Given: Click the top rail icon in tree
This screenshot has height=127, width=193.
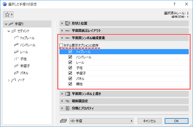Looking at the screenshot, I should (x=16, y=38).
